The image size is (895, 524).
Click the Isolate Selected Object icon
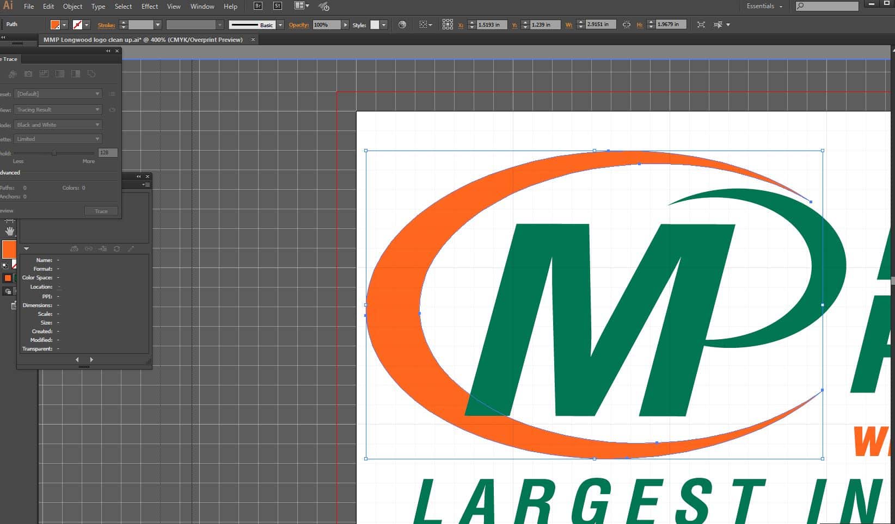click(701, 24)
